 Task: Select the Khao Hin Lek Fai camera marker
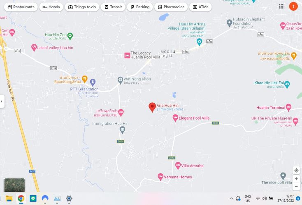pyautogui.click(x=287, y=84)
